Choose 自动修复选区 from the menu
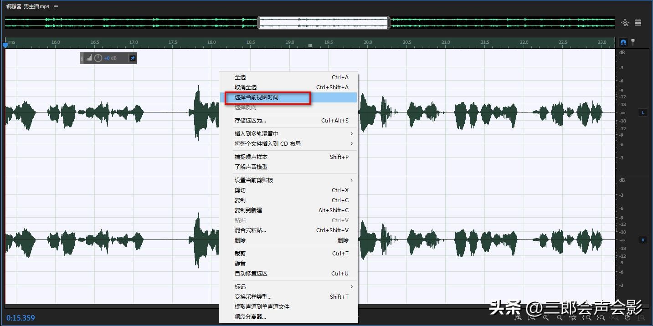Image resolution: width=653 pixels, height=326 pixels. pyautogui.click(x=251, y=274)
